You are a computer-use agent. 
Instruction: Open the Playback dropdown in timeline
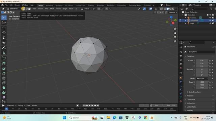(x=12, y=106)
